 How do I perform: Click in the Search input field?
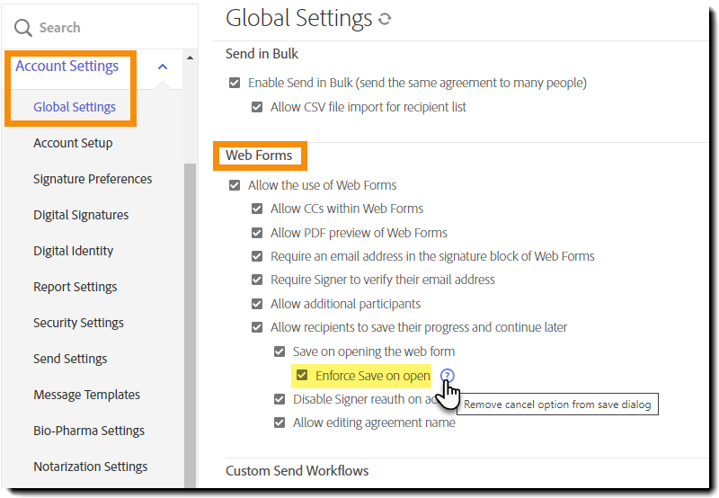point(99,28)
